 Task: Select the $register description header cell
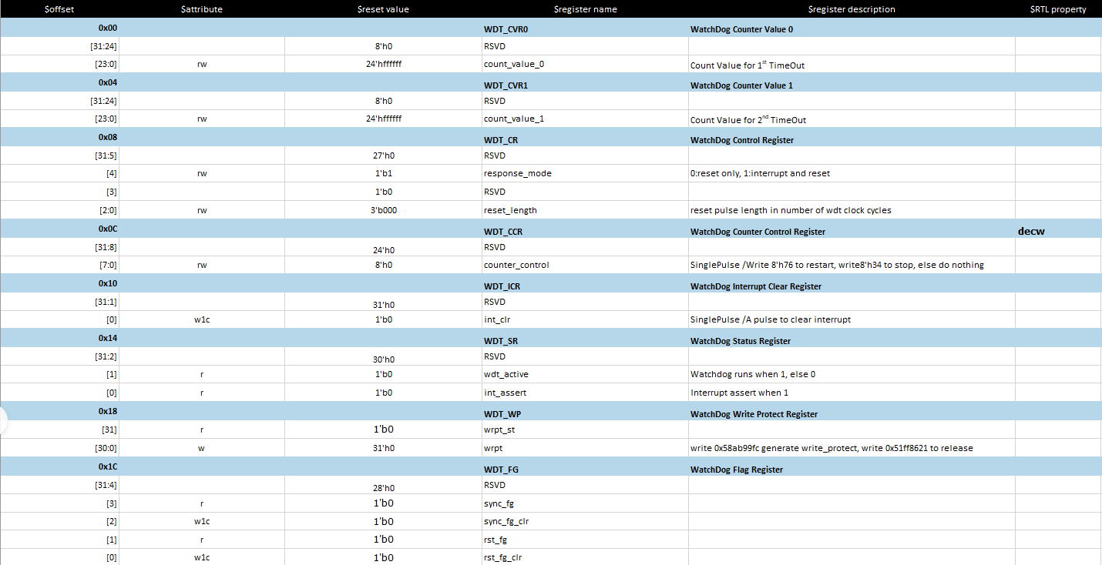(851, 9)
